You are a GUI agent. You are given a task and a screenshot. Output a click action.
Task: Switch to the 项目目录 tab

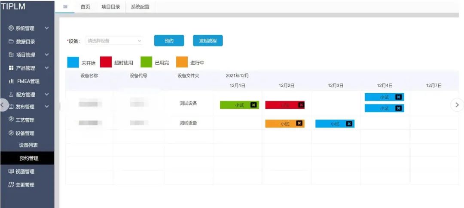point(110,6)
